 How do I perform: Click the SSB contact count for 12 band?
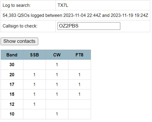34,104
